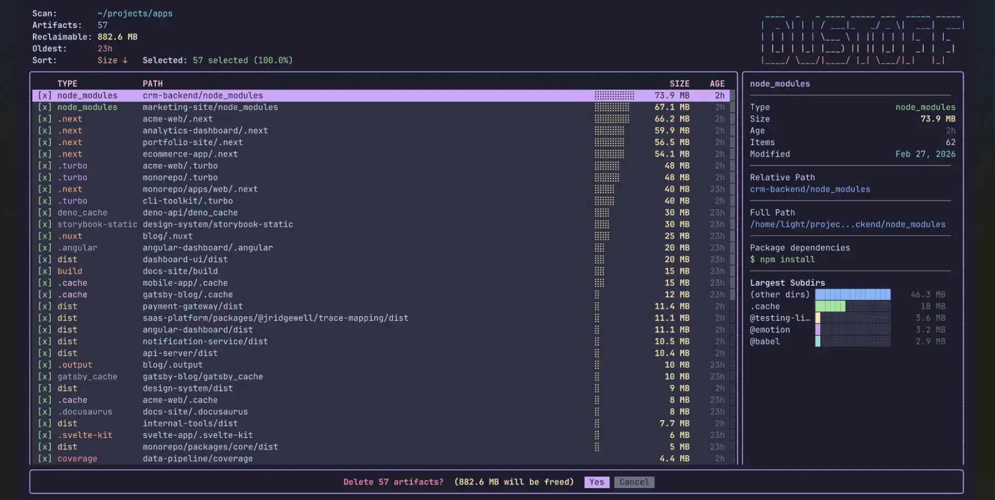Change sort order using the Size control
The height and width of the screenshot is (500, 995).
click(112, 60)
